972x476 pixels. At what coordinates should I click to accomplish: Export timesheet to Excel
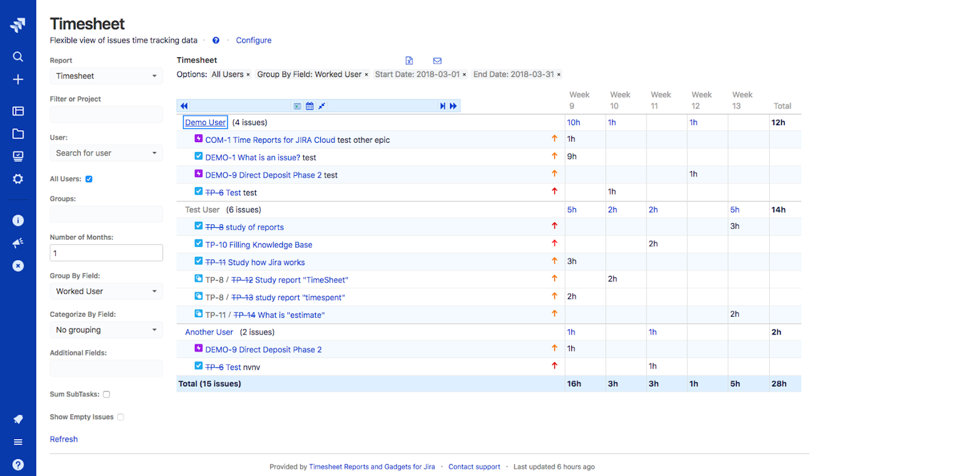tap(409, 61)
